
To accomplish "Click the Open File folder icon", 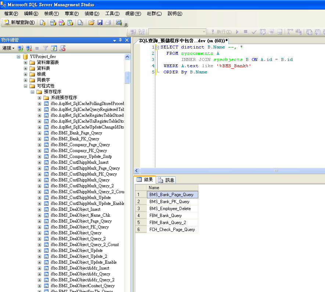I will 91,22.
